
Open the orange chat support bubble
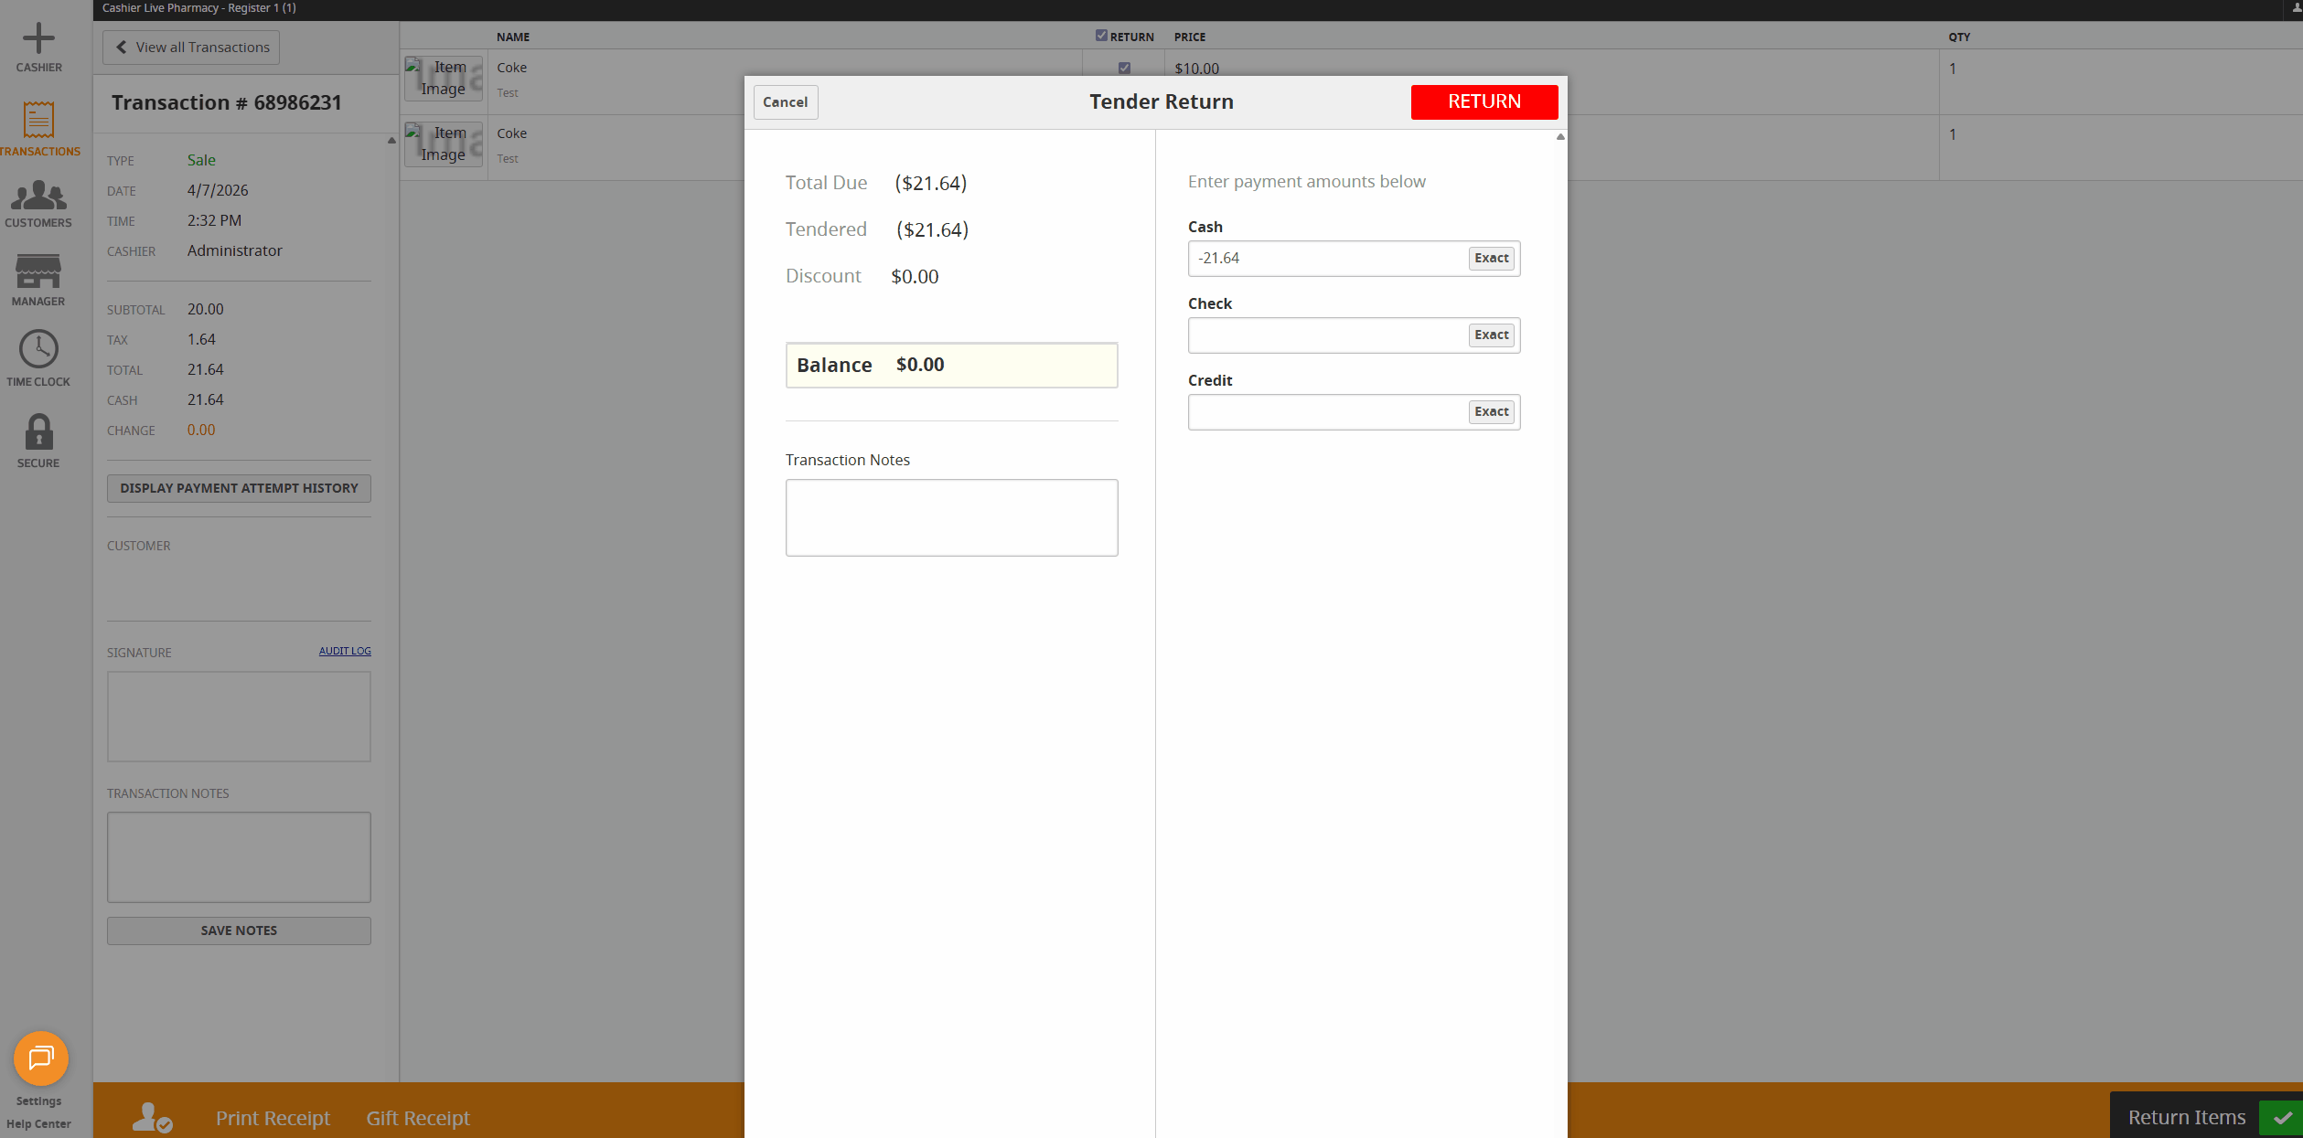click(41, 1058)
